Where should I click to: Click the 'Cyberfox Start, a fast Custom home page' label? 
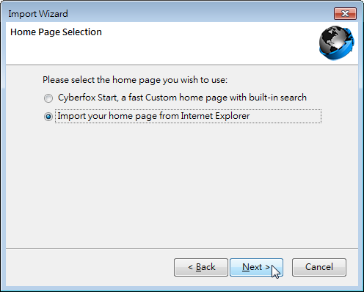click(182, 98)
